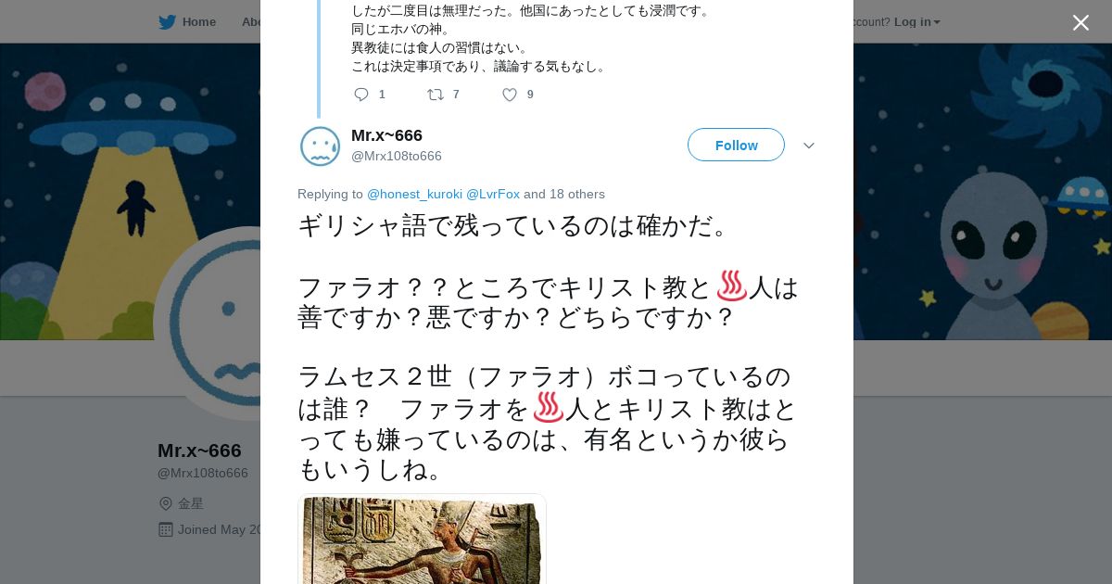
Task: Like the parent tweet with the heart icon
Action: point(510,95)
